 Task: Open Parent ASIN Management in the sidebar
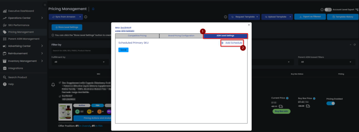pos(24,39)
